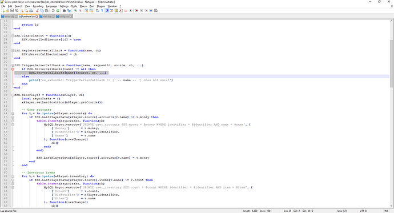Open the Language menu
Image resolution: width=394 pixels, height=213 pixels.
point(51,6)
